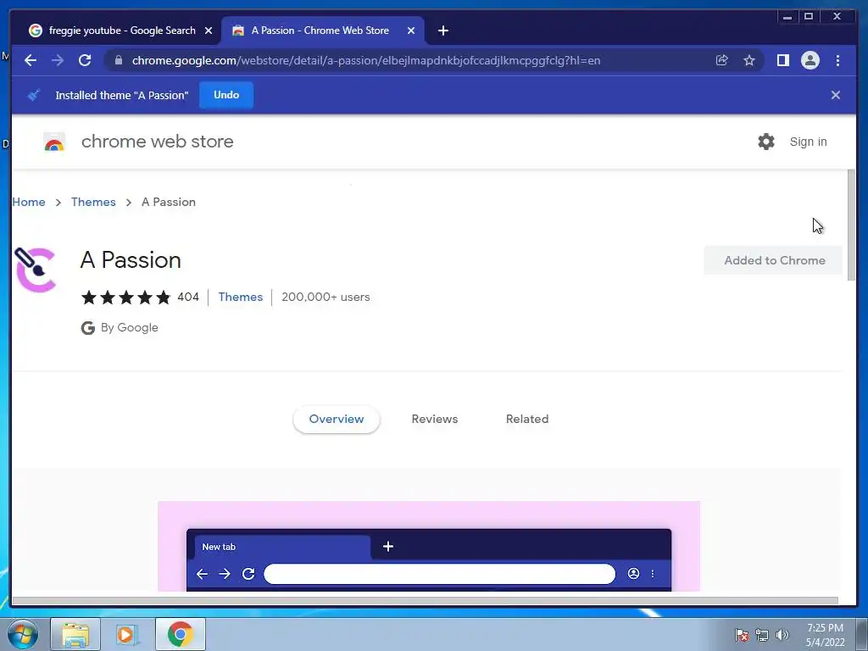Image resolution: width=868 pixels, height=651 pixels.
Task: Open the 404 ratings count
Action: (188, 298)
